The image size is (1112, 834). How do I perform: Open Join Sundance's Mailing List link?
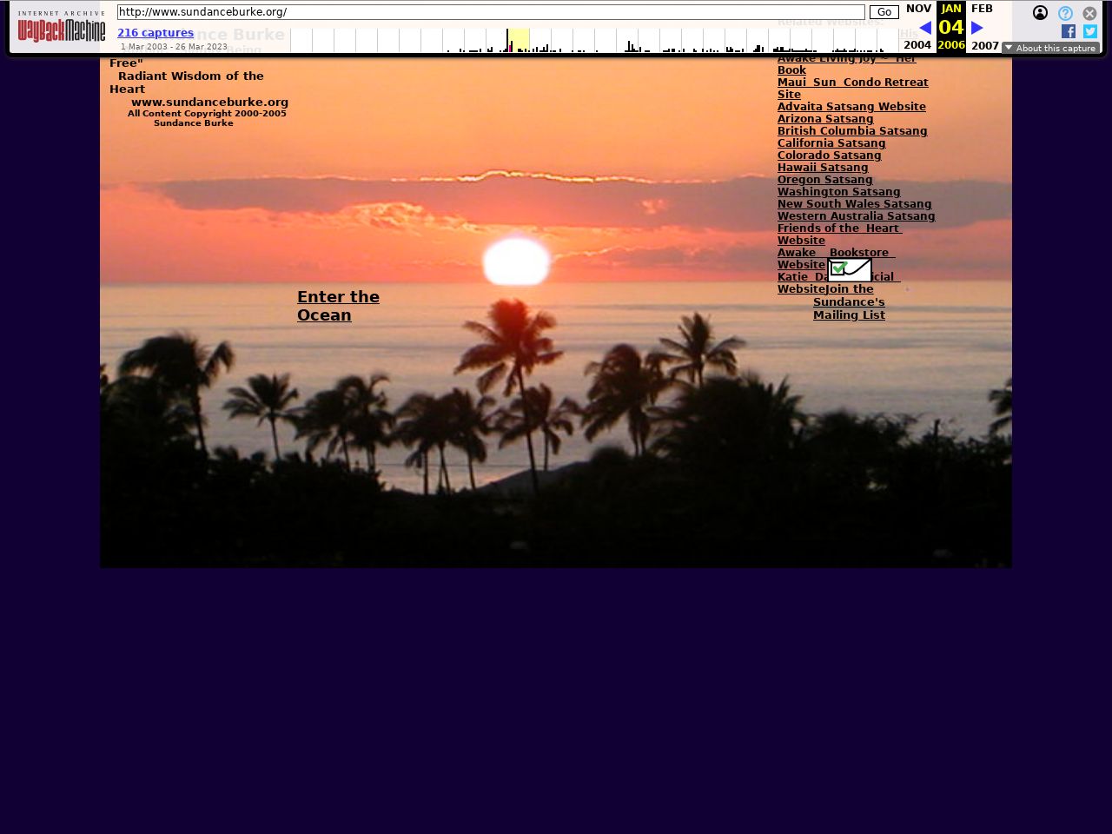point(849,302)
